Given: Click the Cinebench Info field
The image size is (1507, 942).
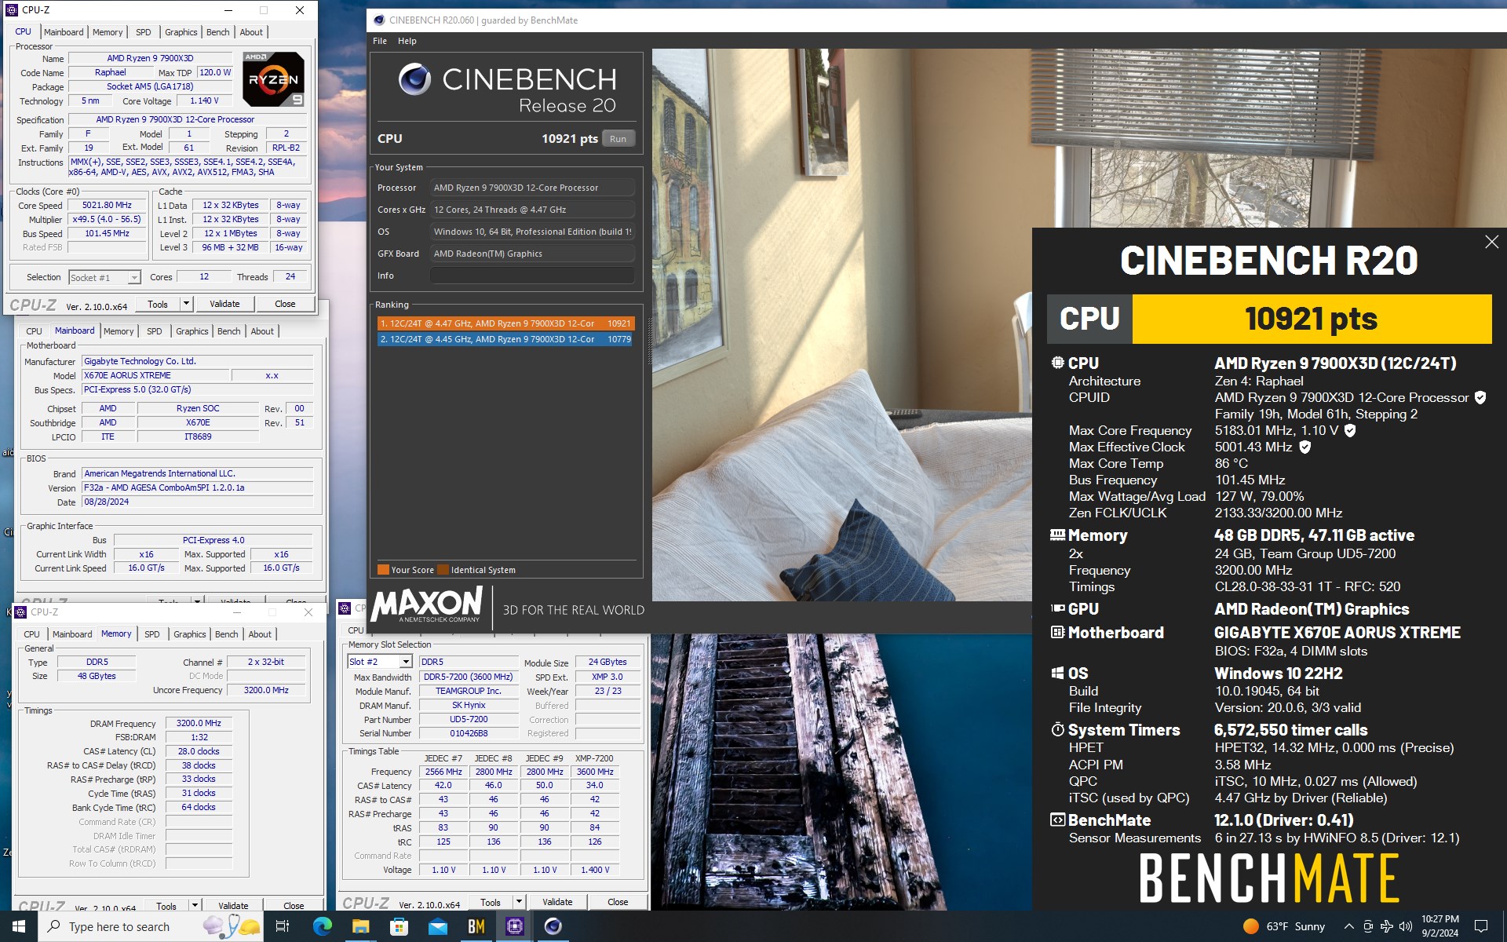Looking at the screenshot, I should [532, 276].
